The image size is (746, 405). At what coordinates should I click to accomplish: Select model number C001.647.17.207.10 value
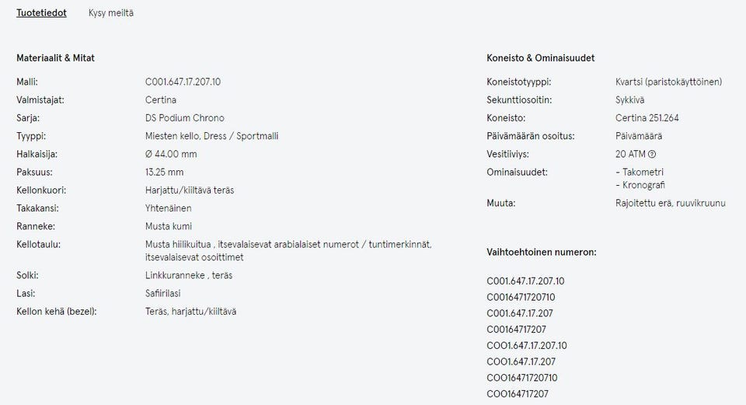click(x=183, y=82)
